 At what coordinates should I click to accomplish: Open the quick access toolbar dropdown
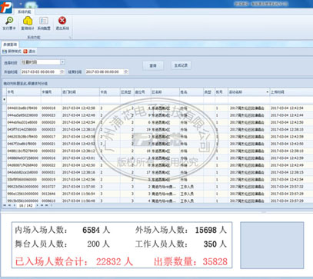coord(21,4)
